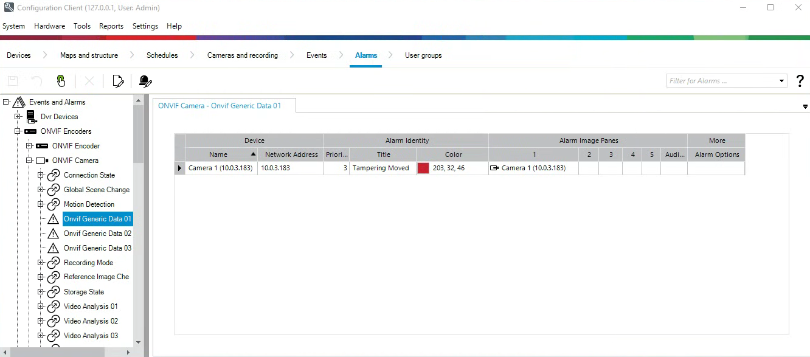810x357 pixels.
Task: Click the Events and Alarms warning icon
Action: pyautogui.click(x=19, y=102)
